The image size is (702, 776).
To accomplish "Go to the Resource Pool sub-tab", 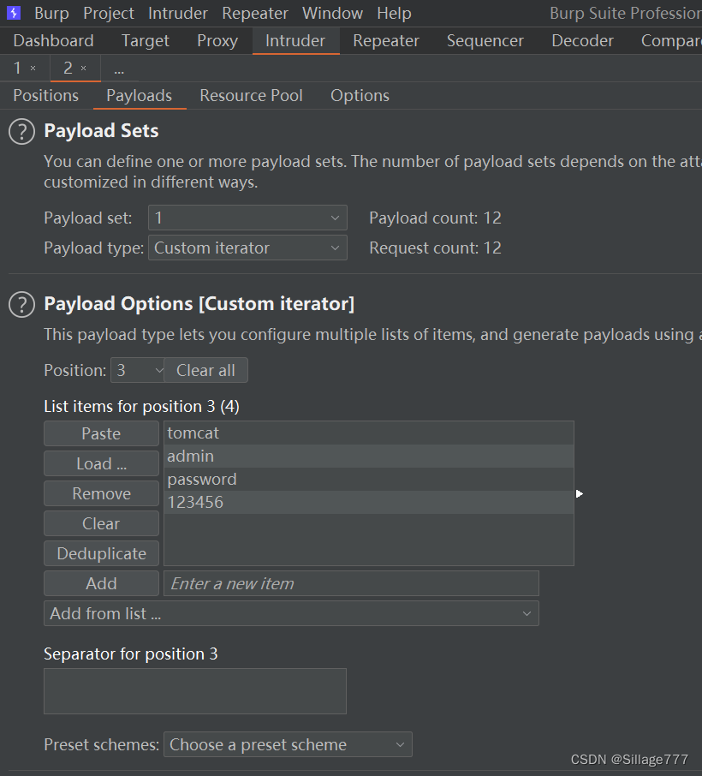I will [x=251, y=96].
